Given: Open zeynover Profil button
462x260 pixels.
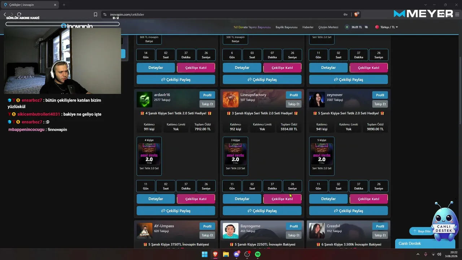Looking at the screenshot, I should coord(380,95).
